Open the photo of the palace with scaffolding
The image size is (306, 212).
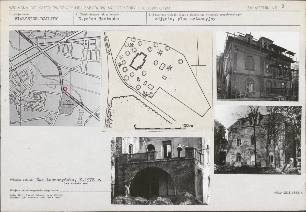(x=257, y=66)
